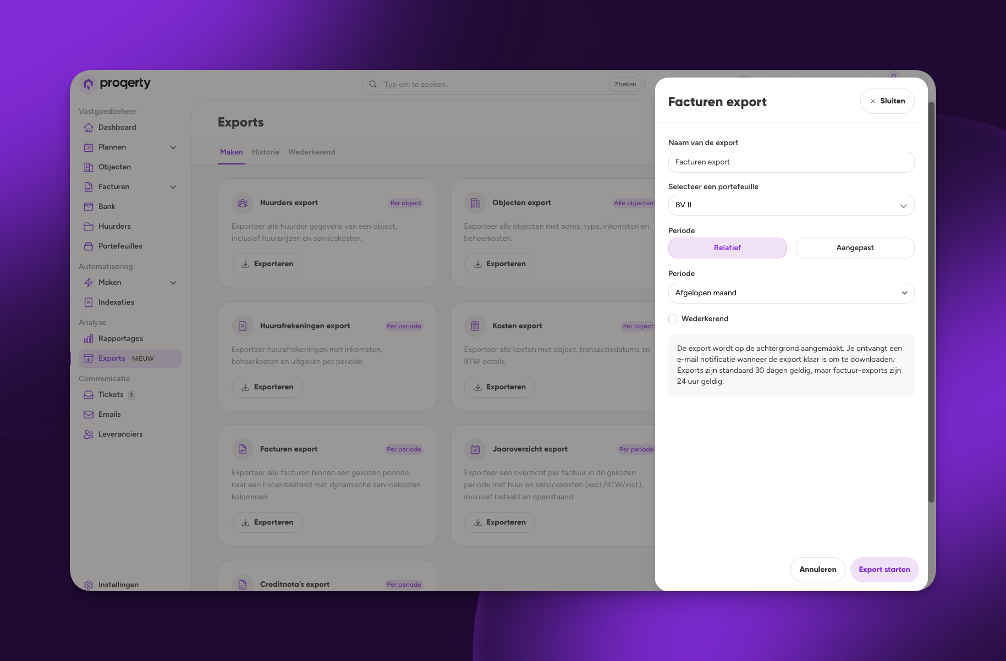Click Exporteren on Jaaroverzicht export card
Viewport: 1006px width, 661px height.
[499, 522]
